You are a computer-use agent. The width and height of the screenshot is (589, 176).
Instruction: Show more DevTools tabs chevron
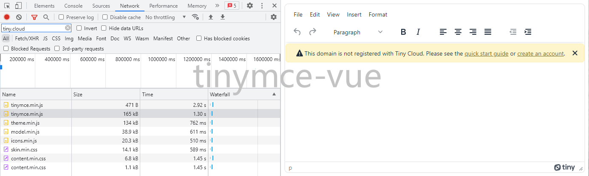[x=217, y=6]
